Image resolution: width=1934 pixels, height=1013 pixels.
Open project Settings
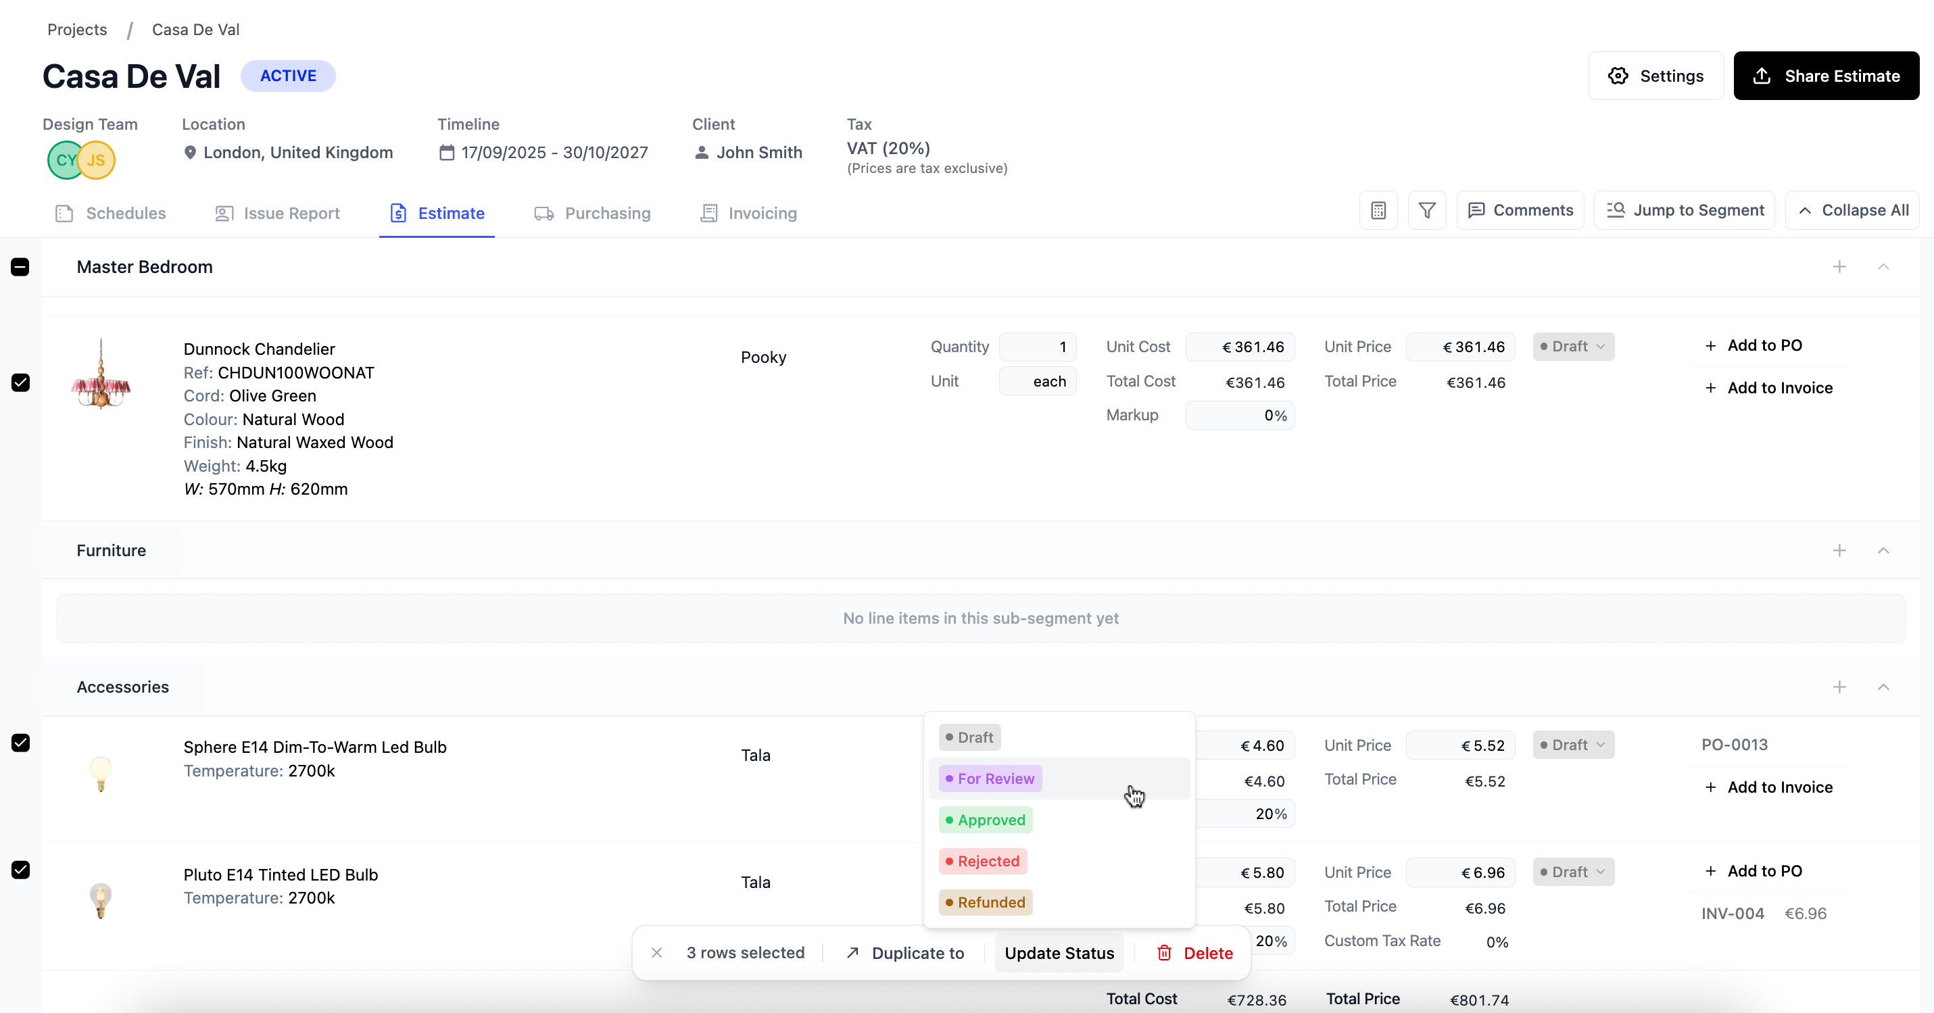tap(1655, 76)
